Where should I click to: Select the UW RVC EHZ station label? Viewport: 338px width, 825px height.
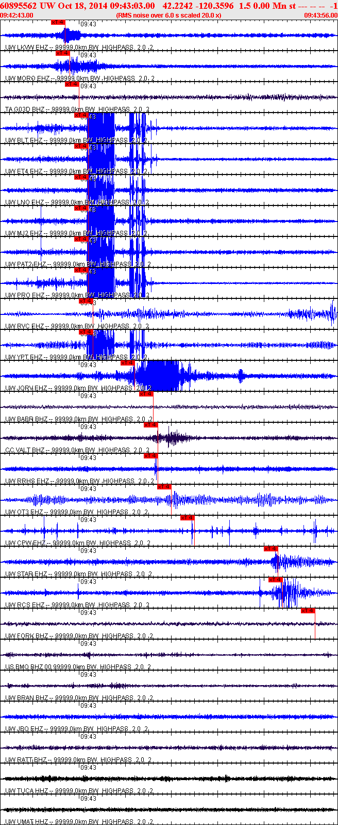point(25,326)
